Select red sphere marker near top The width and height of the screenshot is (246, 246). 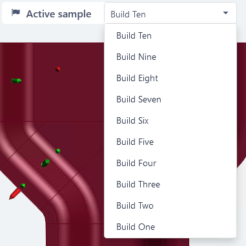click(x=57, y=69)
